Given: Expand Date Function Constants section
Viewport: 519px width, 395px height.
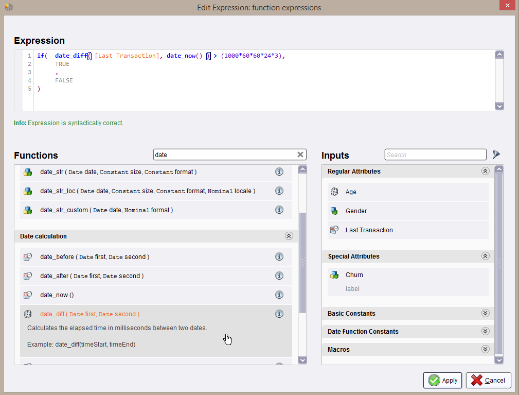Looking at the screenshot, I should [x=485, y=332].
